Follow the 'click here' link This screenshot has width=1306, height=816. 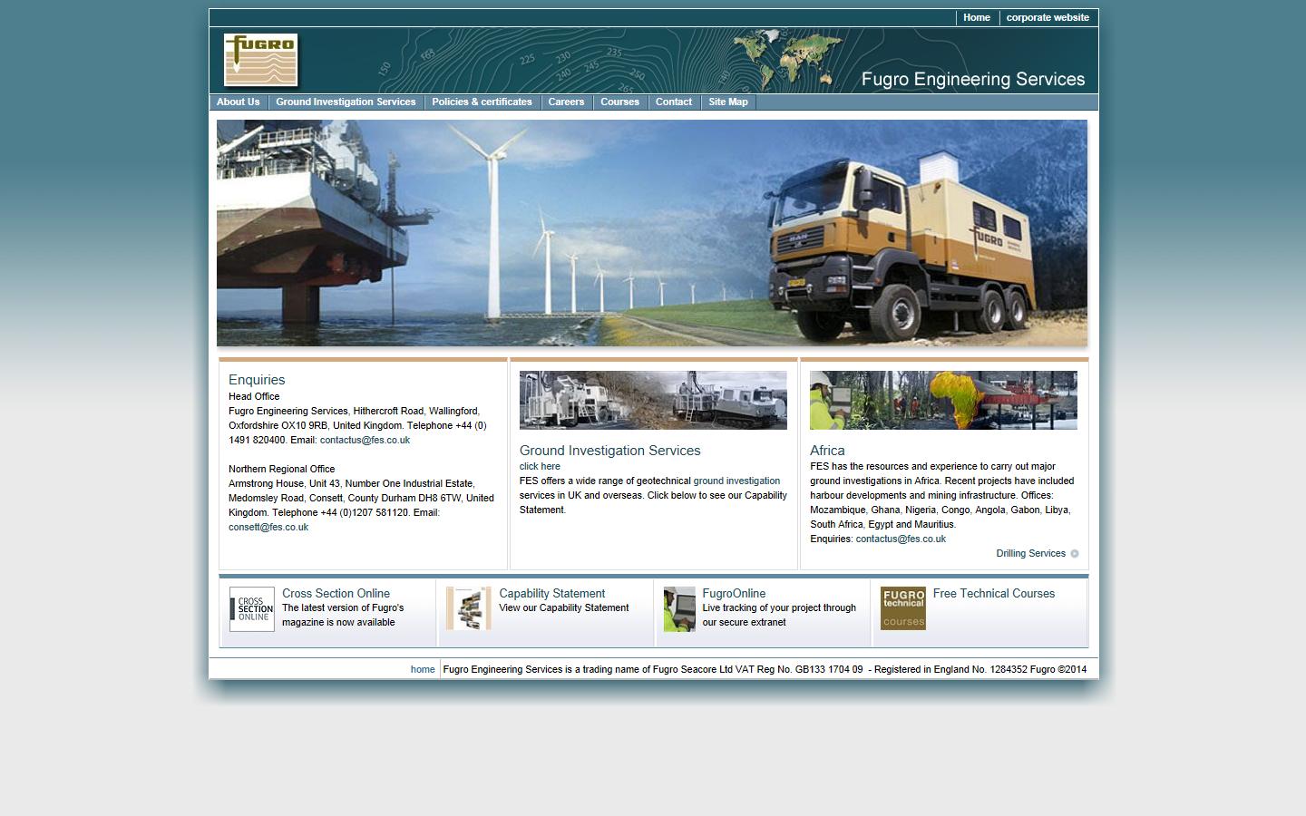[x=540, y=467]
